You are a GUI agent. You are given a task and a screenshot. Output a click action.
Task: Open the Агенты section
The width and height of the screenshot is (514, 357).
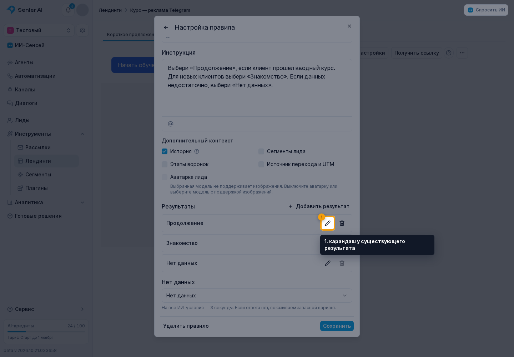pyautogui.click(x=46, y=62)
